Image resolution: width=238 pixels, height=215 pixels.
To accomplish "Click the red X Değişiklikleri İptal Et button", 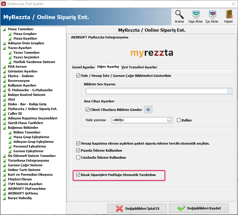I will pos(137,208).
